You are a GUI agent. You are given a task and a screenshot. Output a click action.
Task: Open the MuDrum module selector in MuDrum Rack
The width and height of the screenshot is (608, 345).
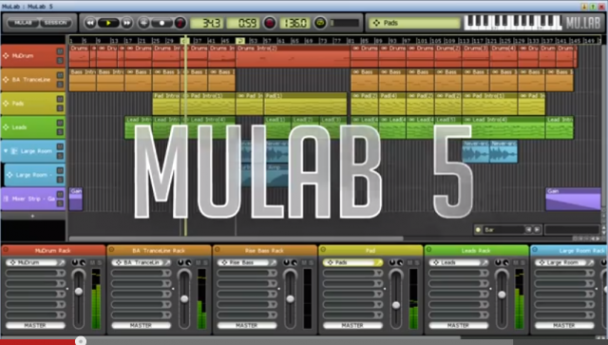click(x=31, y=262)
